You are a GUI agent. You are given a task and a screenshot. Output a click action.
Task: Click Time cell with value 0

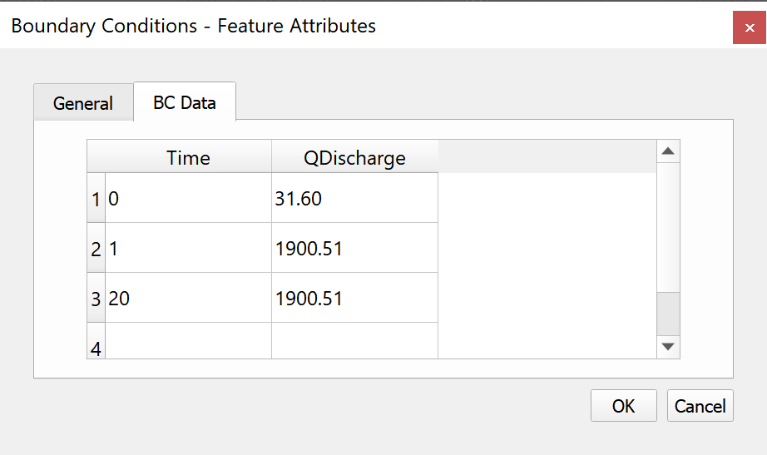tap(188, 199)
